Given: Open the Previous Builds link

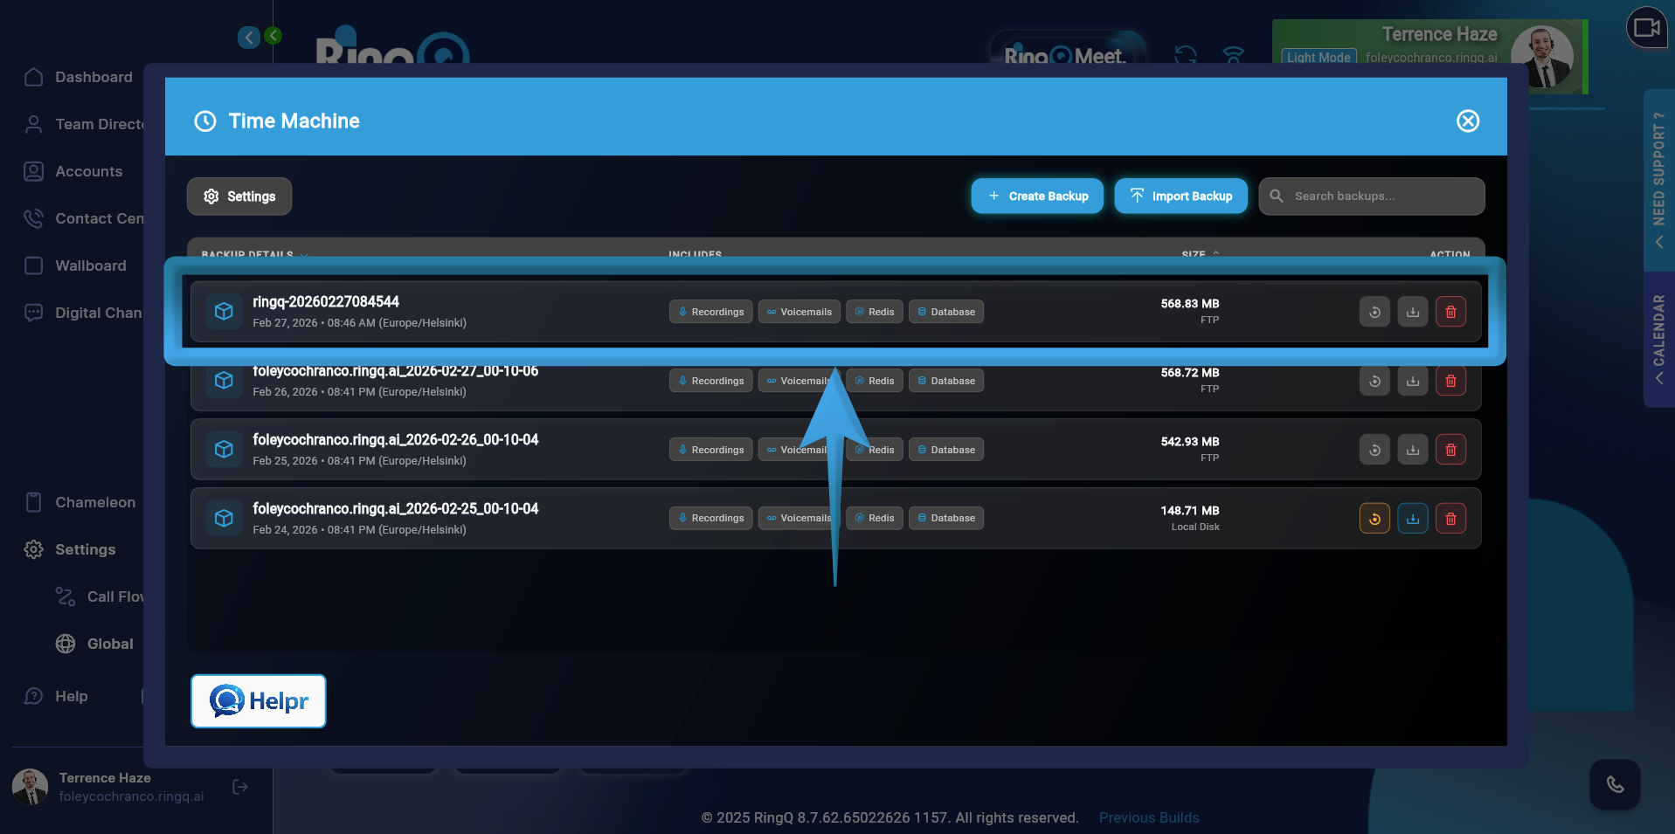Looking at the screenshot, I should [x=1148, y=817].
